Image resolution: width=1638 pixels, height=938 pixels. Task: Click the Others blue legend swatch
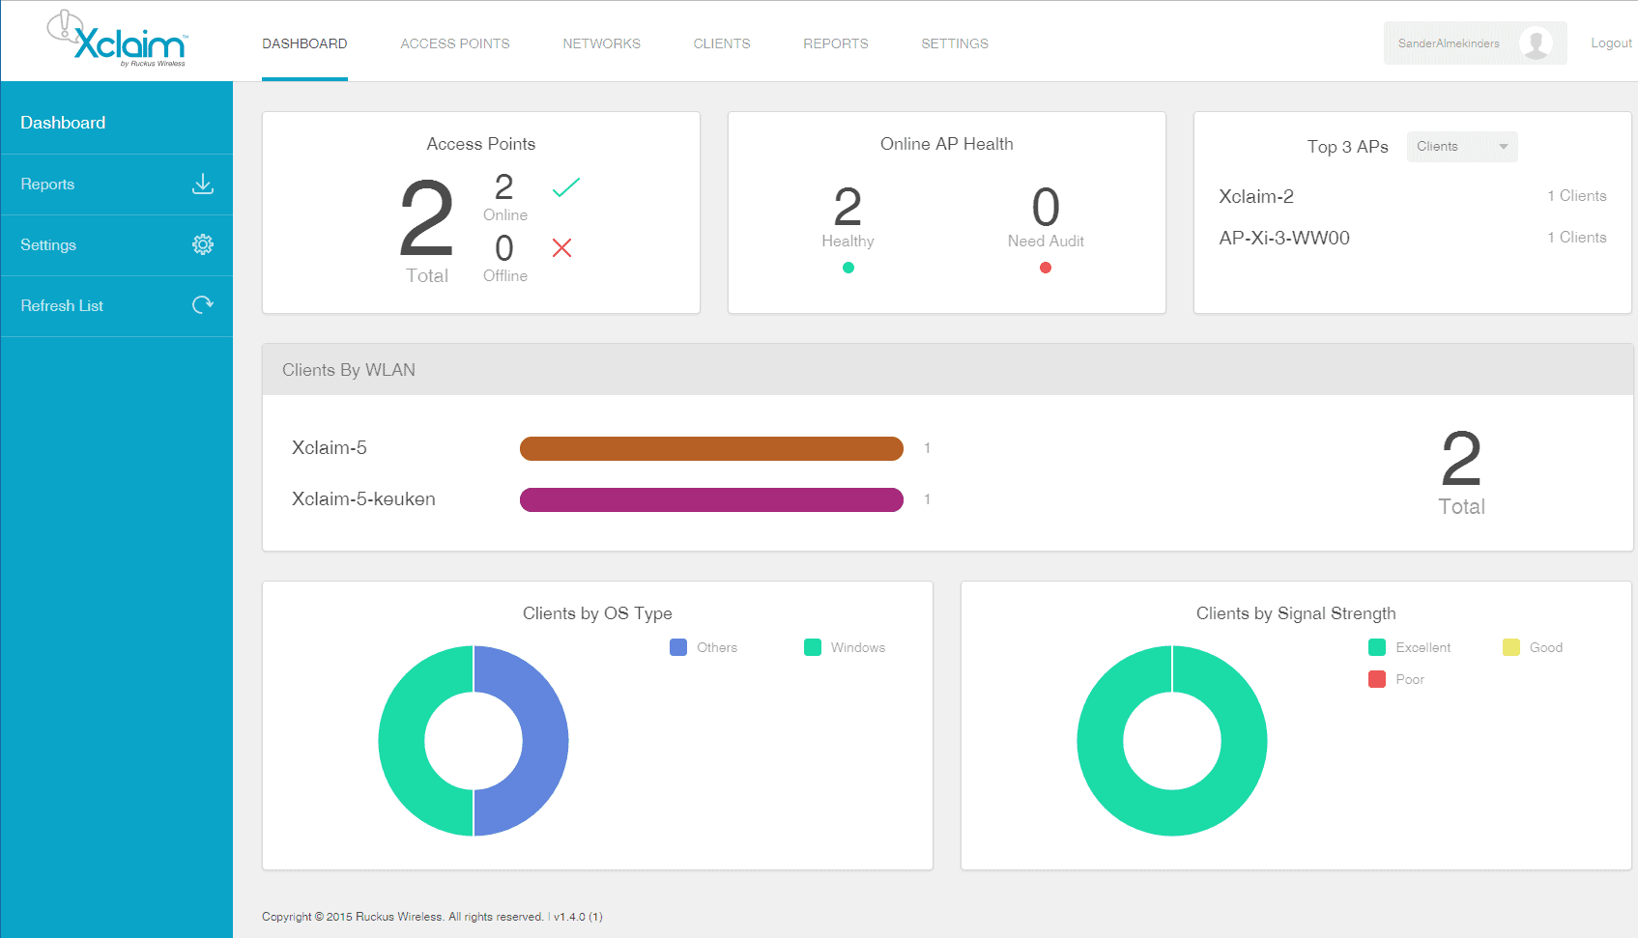click(678, 647)
